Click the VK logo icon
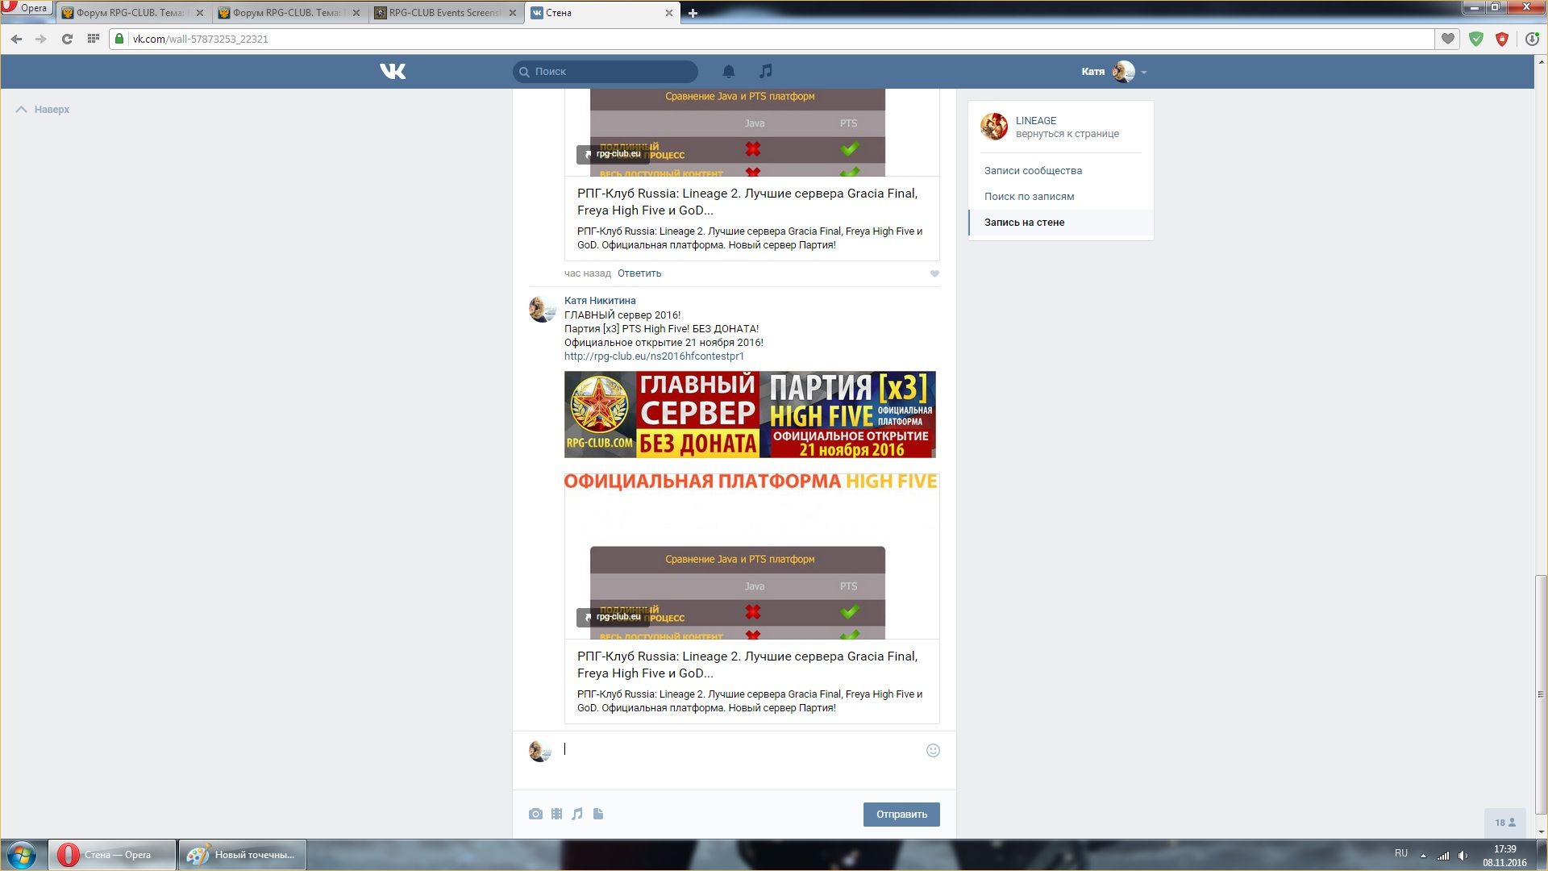 [x=393, y=72]
